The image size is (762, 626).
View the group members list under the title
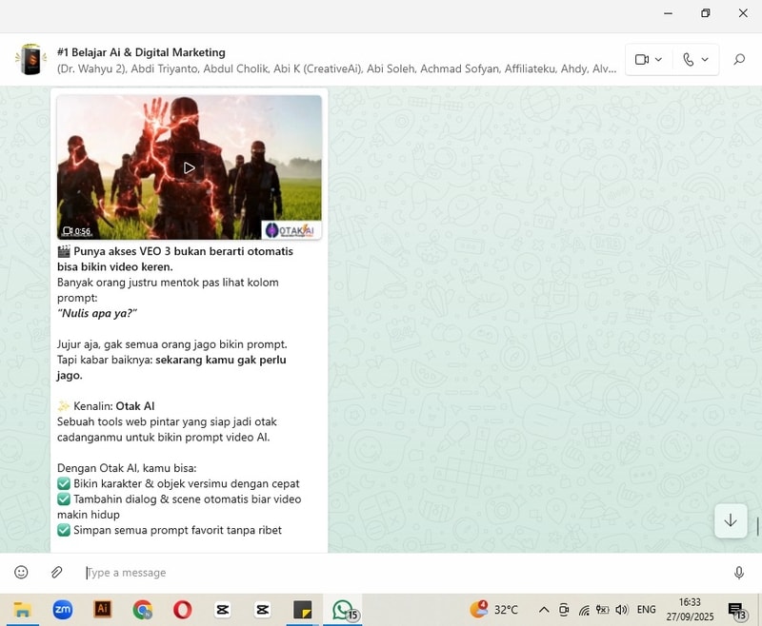point(337,68)
